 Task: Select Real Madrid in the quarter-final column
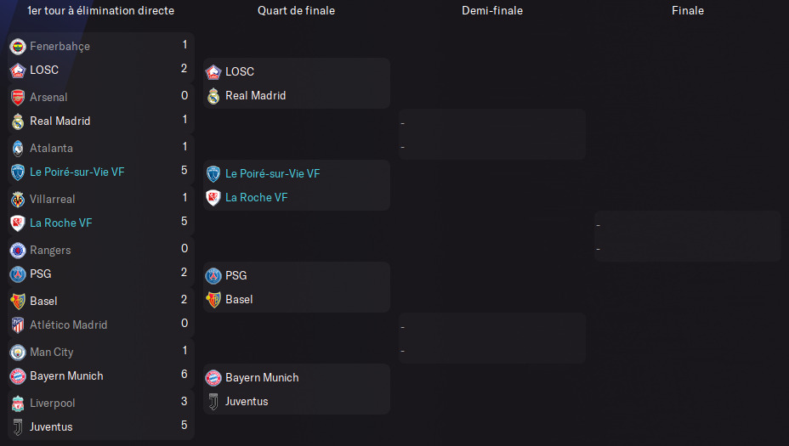pyautogui.click(x=255, y=95)
